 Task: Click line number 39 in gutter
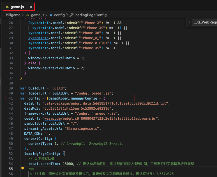[x=11, y=88]
